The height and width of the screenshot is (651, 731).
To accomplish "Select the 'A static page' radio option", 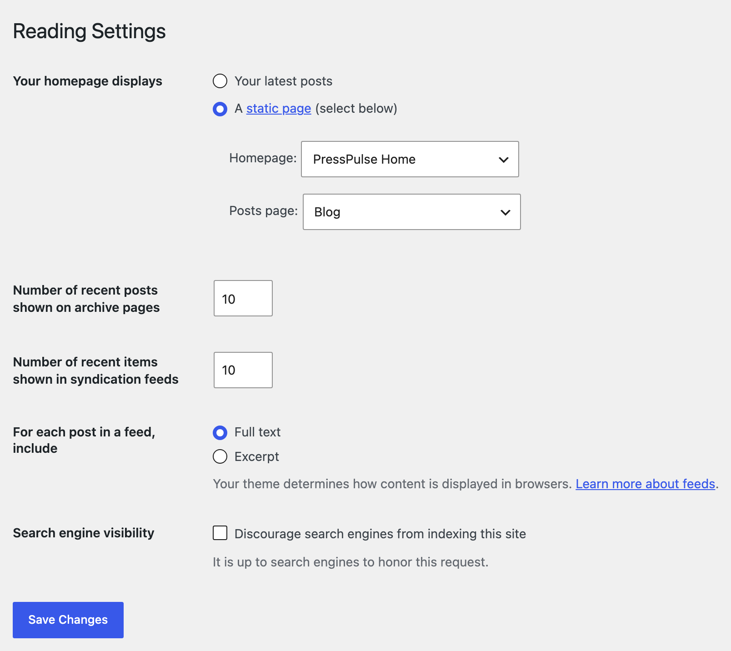I will 220,109.
